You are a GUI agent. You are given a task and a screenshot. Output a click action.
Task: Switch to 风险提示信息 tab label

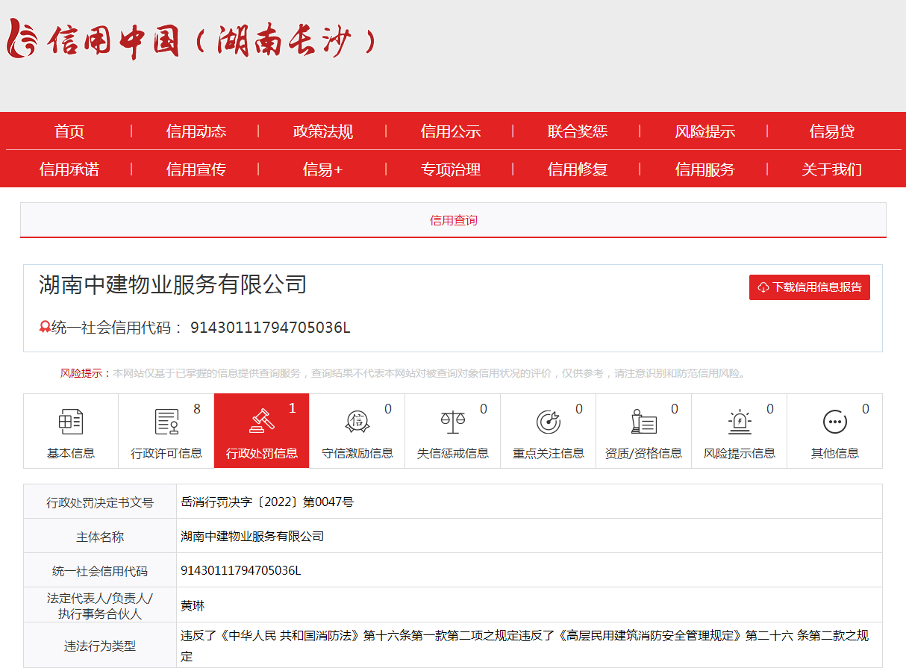coord(740,453)
